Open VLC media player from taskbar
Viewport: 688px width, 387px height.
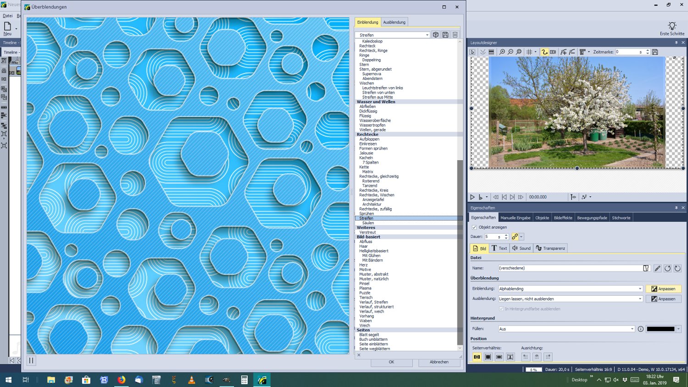(x=192, y=380)
